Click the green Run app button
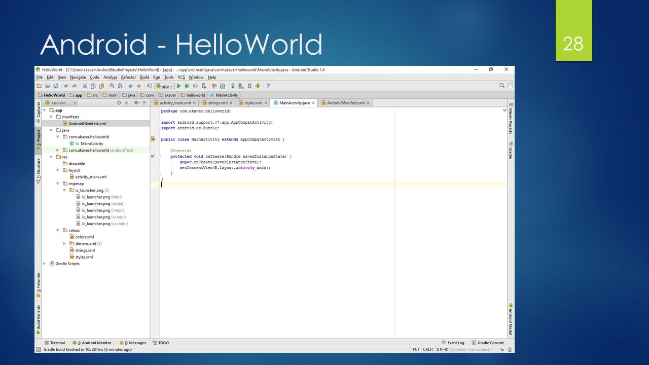649x365 pixels. [x=179, y=86]
